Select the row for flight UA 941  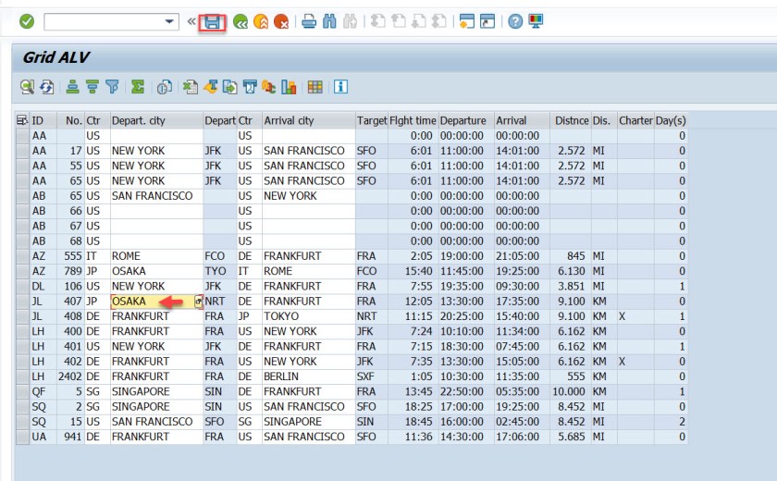(22, 437)
